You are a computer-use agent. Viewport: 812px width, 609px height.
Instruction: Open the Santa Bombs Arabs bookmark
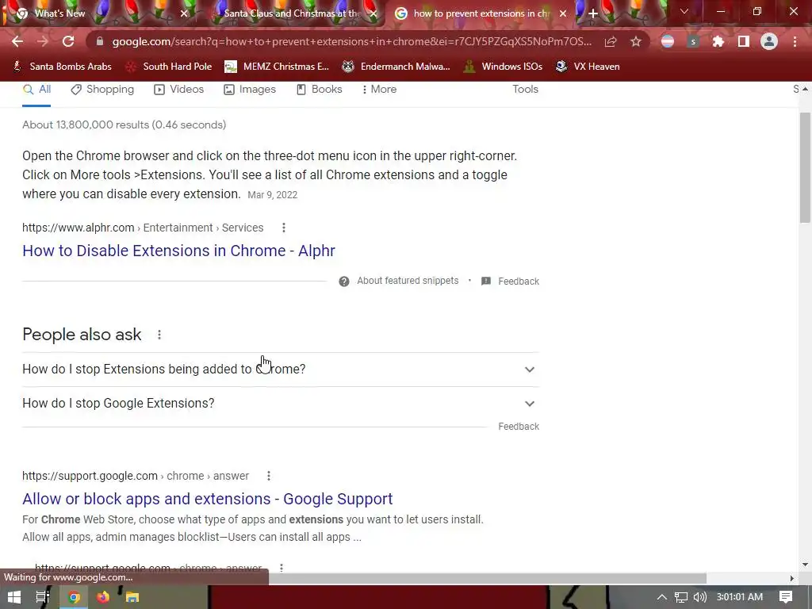pos(62,67)
